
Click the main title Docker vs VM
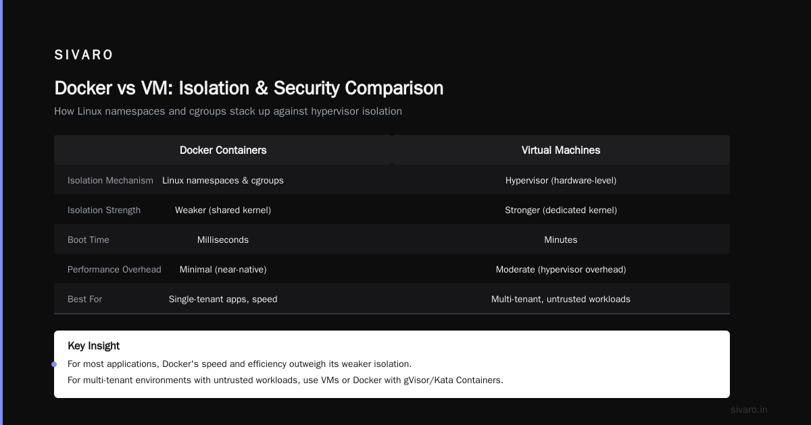249,88
